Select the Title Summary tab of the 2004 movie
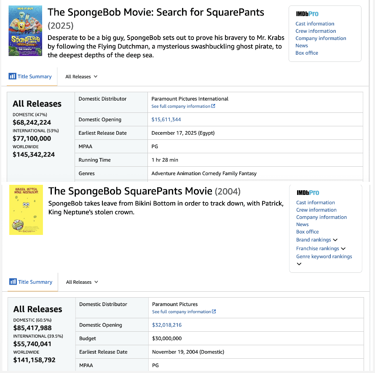 pyautogui.click(x=35, y=282)
